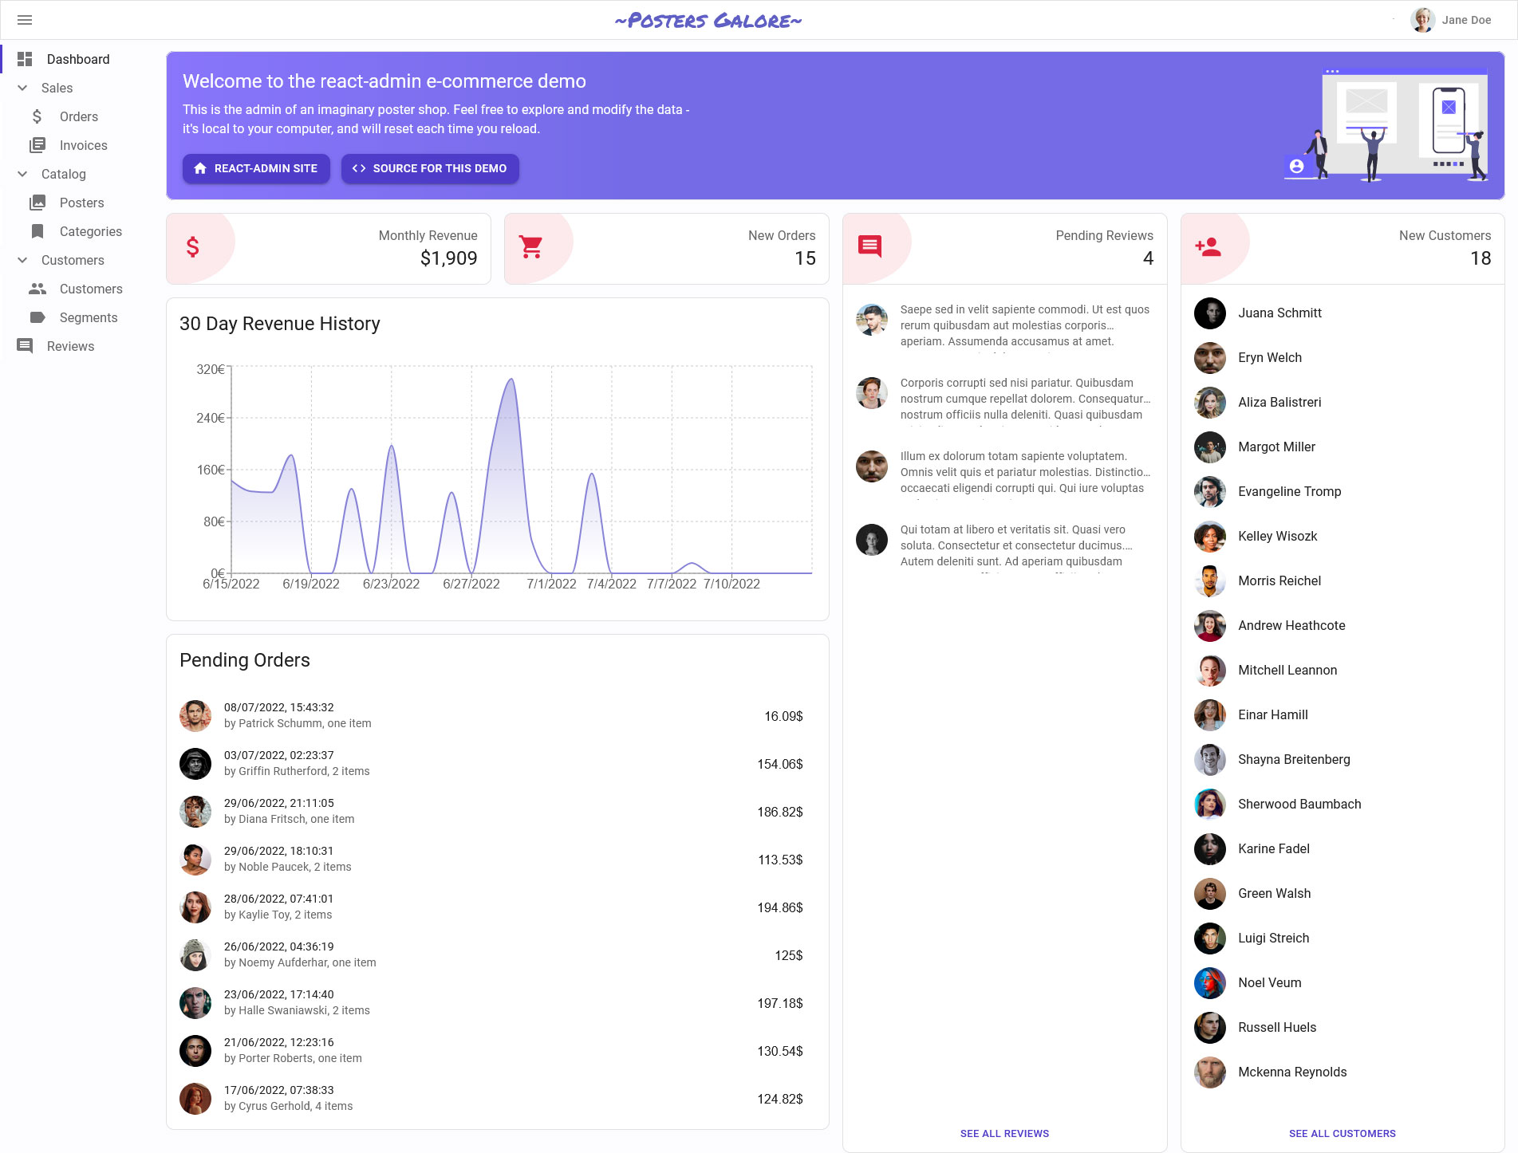
Task: Select the Posters image icon
Action: coord(37,203)
